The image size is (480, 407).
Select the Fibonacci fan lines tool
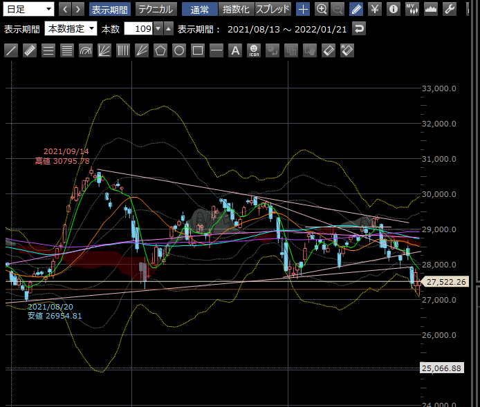coord(104,50)
